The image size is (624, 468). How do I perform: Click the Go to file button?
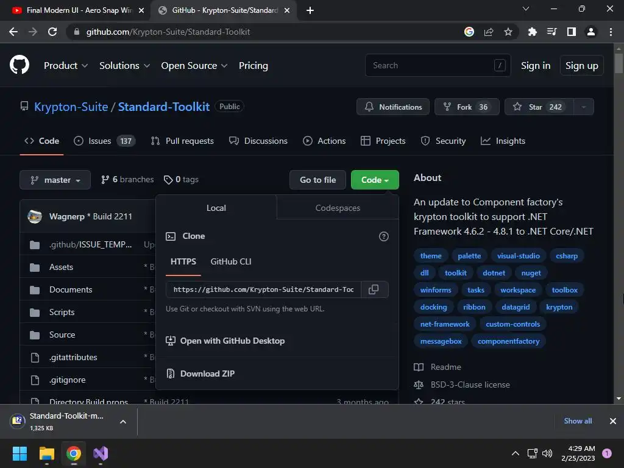point(318,180)
